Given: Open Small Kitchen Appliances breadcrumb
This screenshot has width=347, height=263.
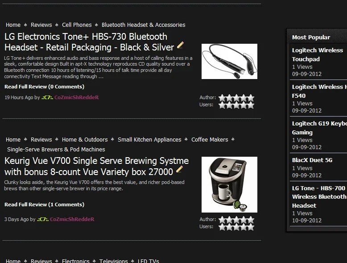Looking at the screenshot, I should [x=149, y=140].
